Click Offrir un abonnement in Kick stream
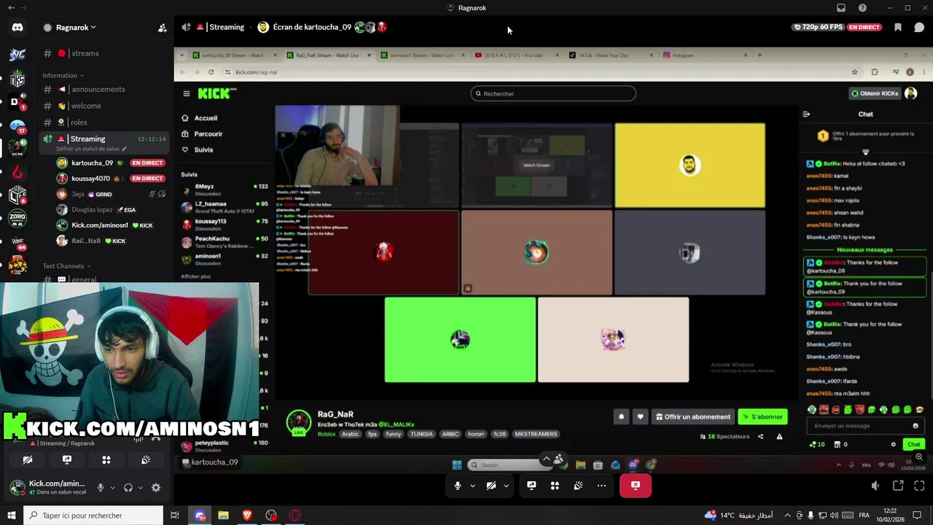 tap(692, 417)
